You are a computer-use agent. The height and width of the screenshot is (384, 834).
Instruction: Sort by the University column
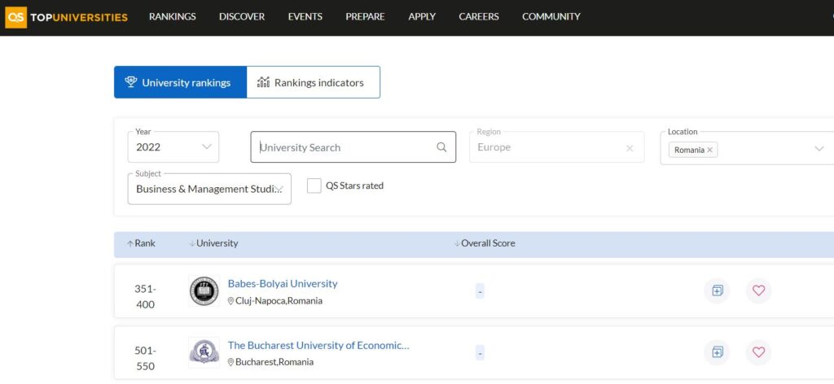[x=214, y=243]
